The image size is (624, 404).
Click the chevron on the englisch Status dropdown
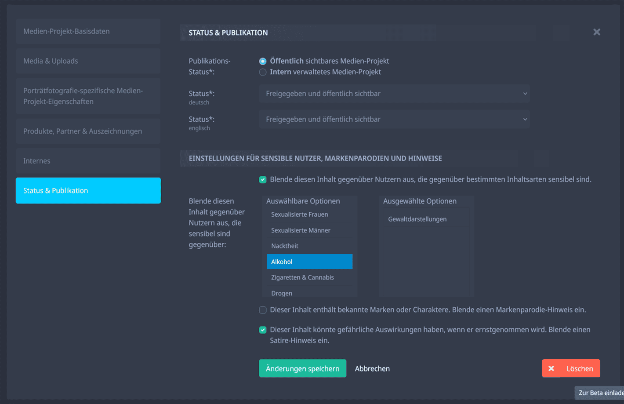[525, 119]
